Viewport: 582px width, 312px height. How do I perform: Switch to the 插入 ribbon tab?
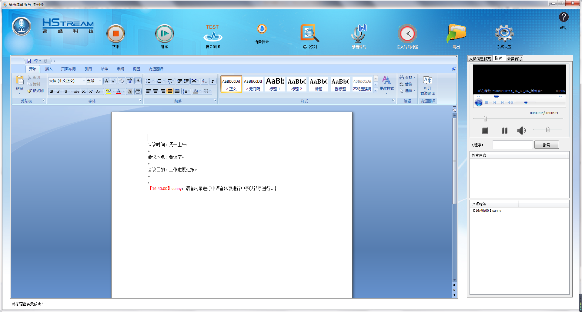[x=48, y=69]
